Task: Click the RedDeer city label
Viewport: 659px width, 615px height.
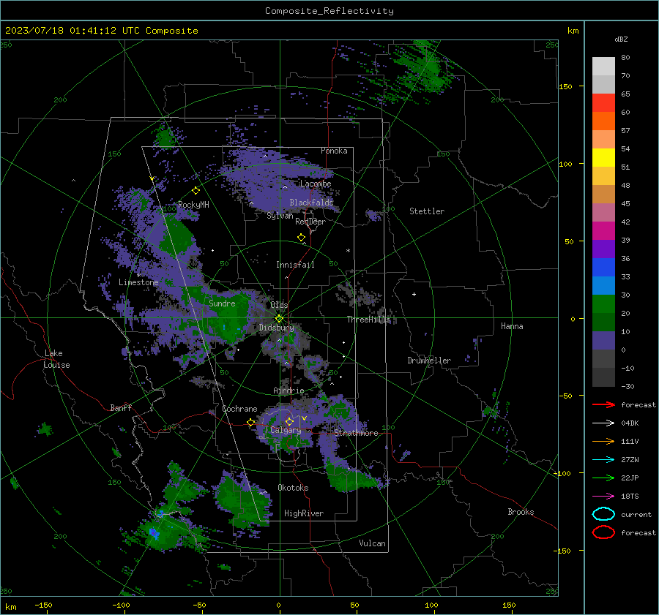Action: tap(310, 222)
